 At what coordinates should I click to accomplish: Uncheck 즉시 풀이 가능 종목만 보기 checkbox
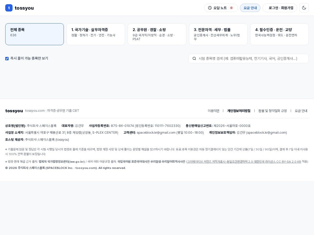click(x=7, y=58)
